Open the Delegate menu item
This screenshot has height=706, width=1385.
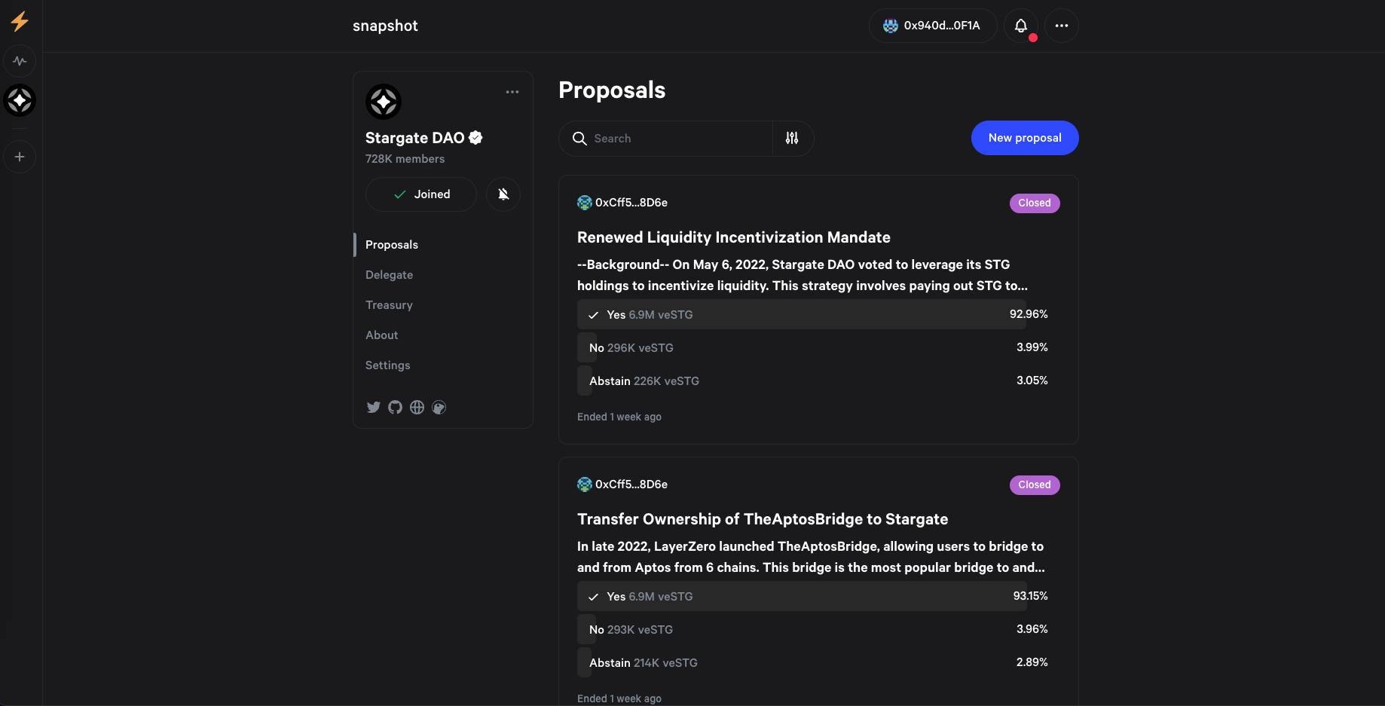389,275
